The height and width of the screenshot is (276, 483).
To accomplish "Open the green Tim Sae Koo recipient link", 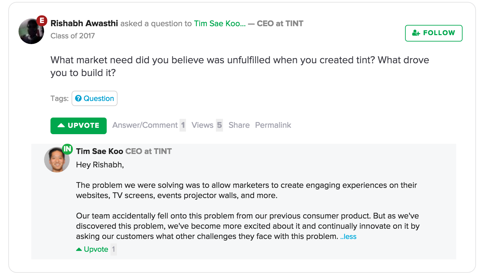I will coord(220,23).
